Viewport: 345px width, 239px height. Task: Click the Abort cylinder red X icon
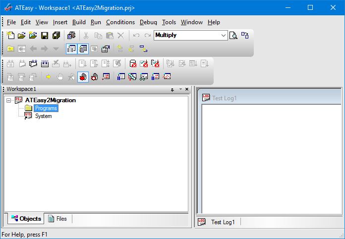(x=133, y=64)
